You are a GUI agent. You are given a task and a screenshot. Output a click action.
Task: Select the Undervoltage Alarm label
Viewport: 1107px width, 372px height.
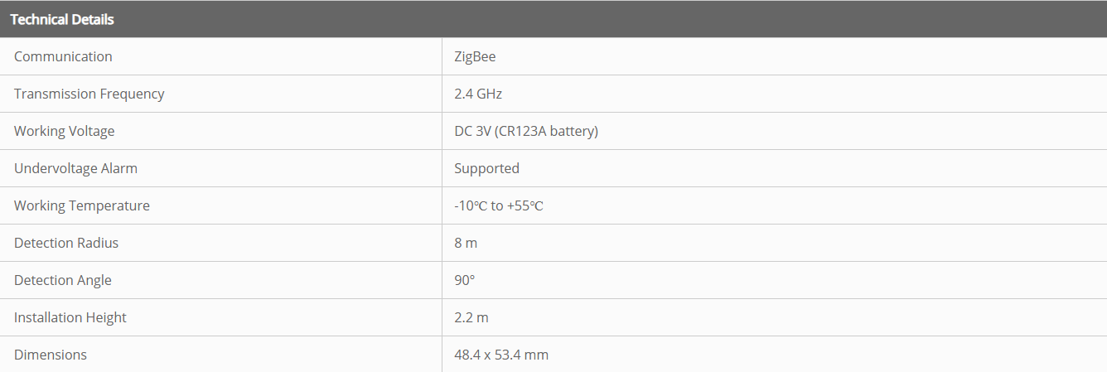point(75,168)
